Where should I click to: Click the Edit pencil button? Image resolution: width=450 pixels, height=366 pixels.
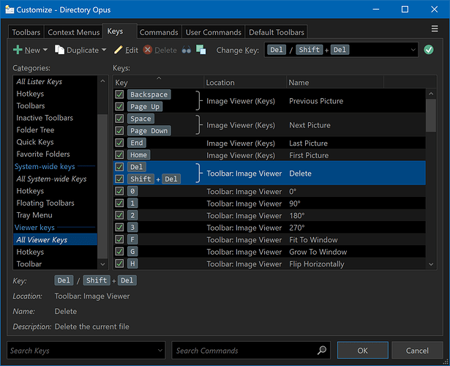pyautogui.click(x=126, y=50)
